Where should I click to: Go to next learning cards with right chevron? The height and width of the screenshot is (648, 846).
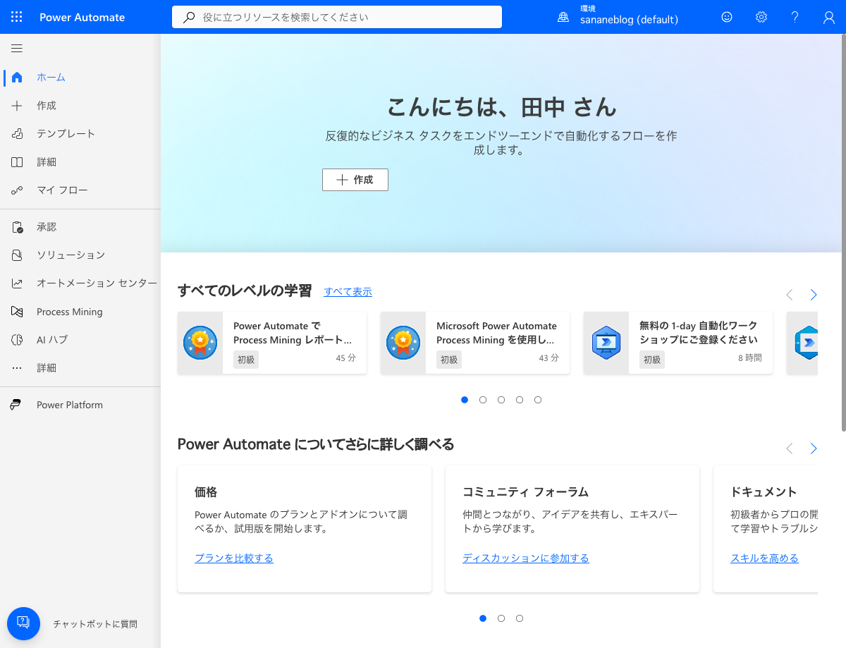pyautogui.click(x=814, y=295)
